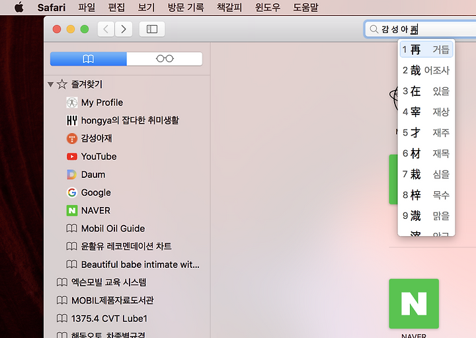Open the Mobil Oil Guide bookmark

point(113,228)
